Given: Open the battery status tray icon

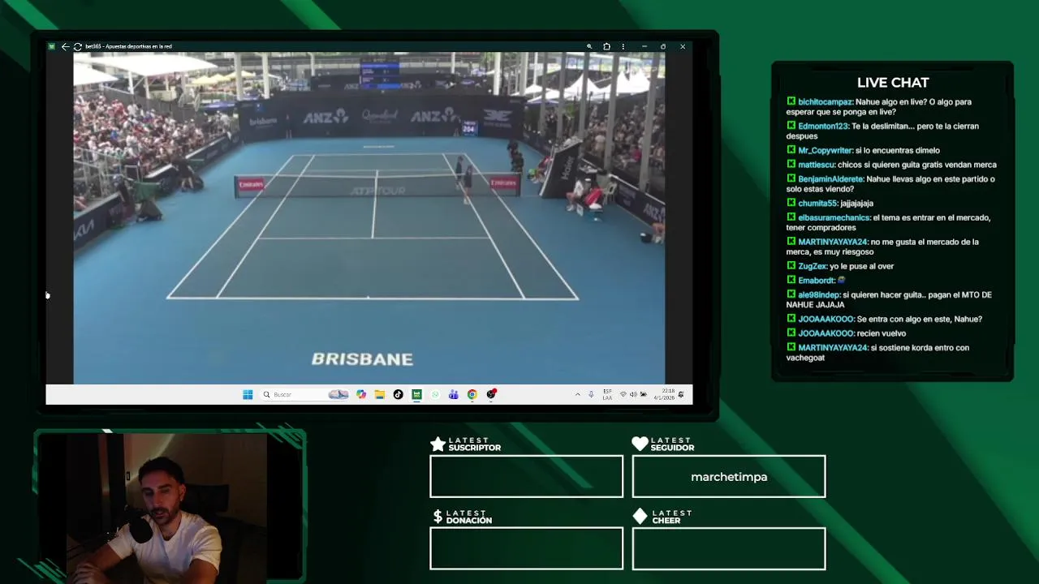Looking at the screenshot, I should (x=643, y=394).
